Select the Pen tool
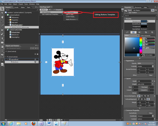The image size is (158, 126). point(2,38)
